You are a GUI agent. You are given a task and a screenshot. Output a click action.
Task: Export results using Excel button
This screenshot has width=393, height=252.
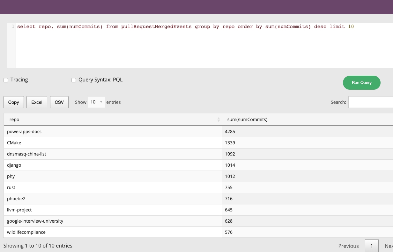pos(37,102)
